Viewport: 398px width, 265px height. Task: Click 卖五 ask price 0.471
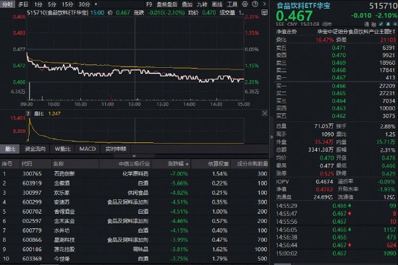click(339, 48)
